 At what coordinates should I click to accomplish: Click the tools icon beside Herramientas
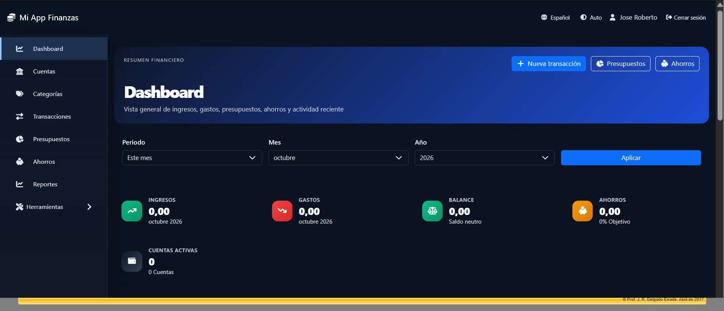pyautogui.click(x=19, y=207)
